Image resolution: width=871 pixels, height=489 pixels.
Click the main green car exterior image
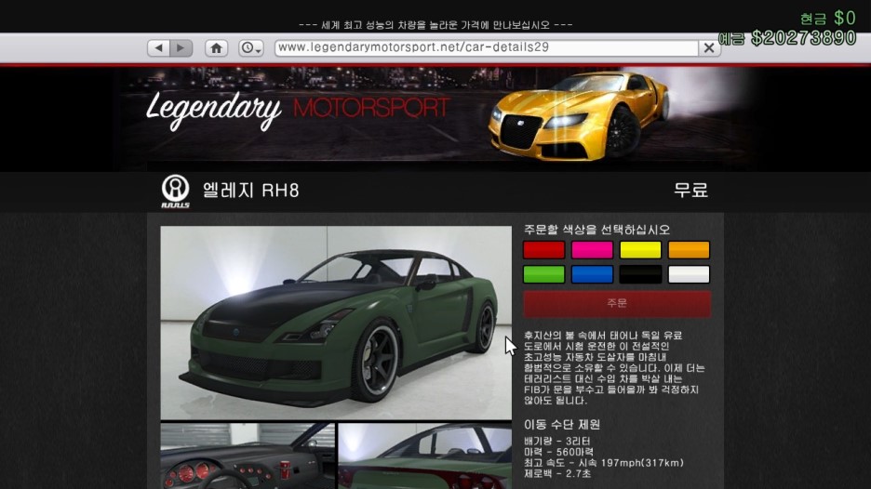336,323
